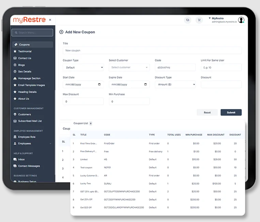Open the Discount Type dropdown

[x=175, y=85]
